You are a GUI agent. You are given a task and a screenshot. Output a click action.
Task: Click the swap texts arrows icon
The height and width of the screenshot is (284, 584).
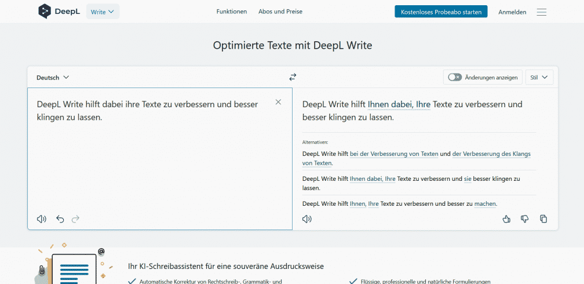[x=293, y=77]
